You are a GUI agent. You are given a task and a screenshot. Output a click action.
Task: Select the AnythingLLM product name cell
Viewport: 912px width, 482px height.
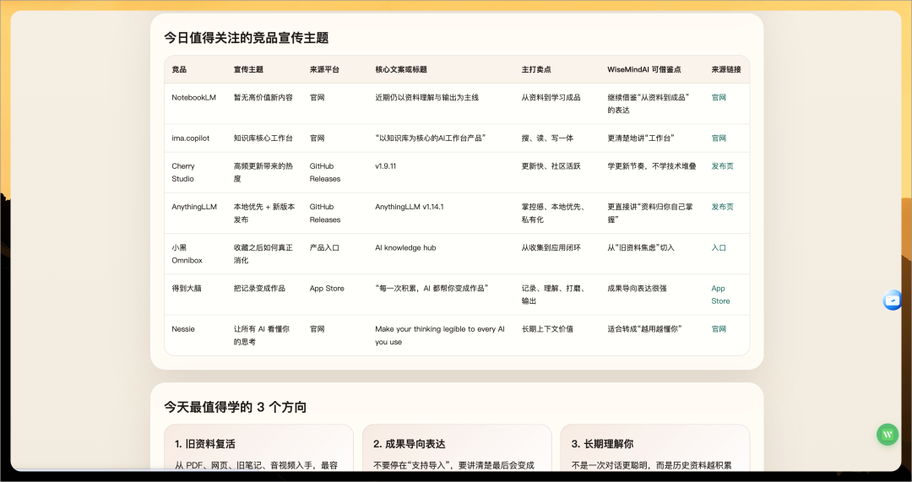(x=194, y=207)
